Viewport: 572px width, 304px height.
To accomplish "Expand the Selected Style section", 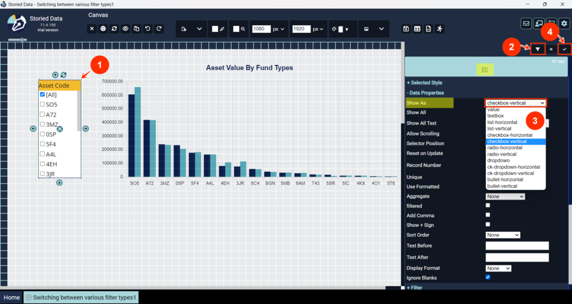I will click(427, 83).
